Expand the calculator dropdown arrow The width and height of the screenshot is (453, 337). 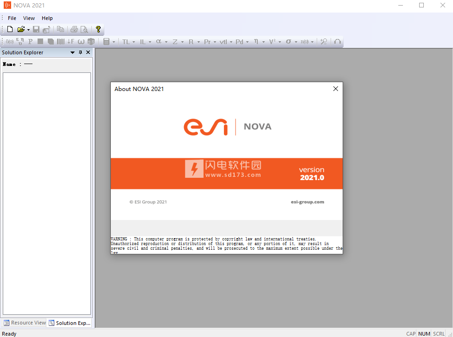[x=114, y=42]
